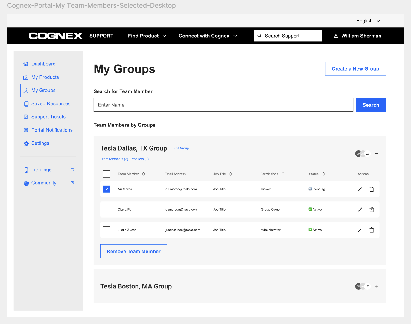Switch to the Products (3) tab
The height and width of the screenshot is (324, 411).
tap(139, 159)
